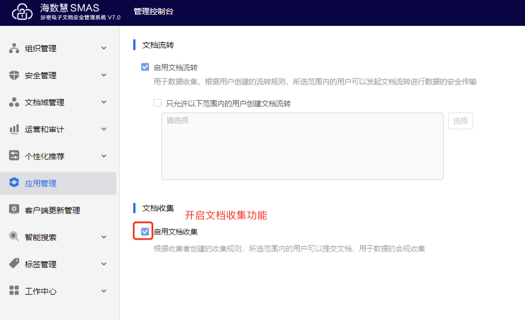Screen dimensions: 525x320
Task: Open the 安全管理 menu item
Action: point(58,75)
